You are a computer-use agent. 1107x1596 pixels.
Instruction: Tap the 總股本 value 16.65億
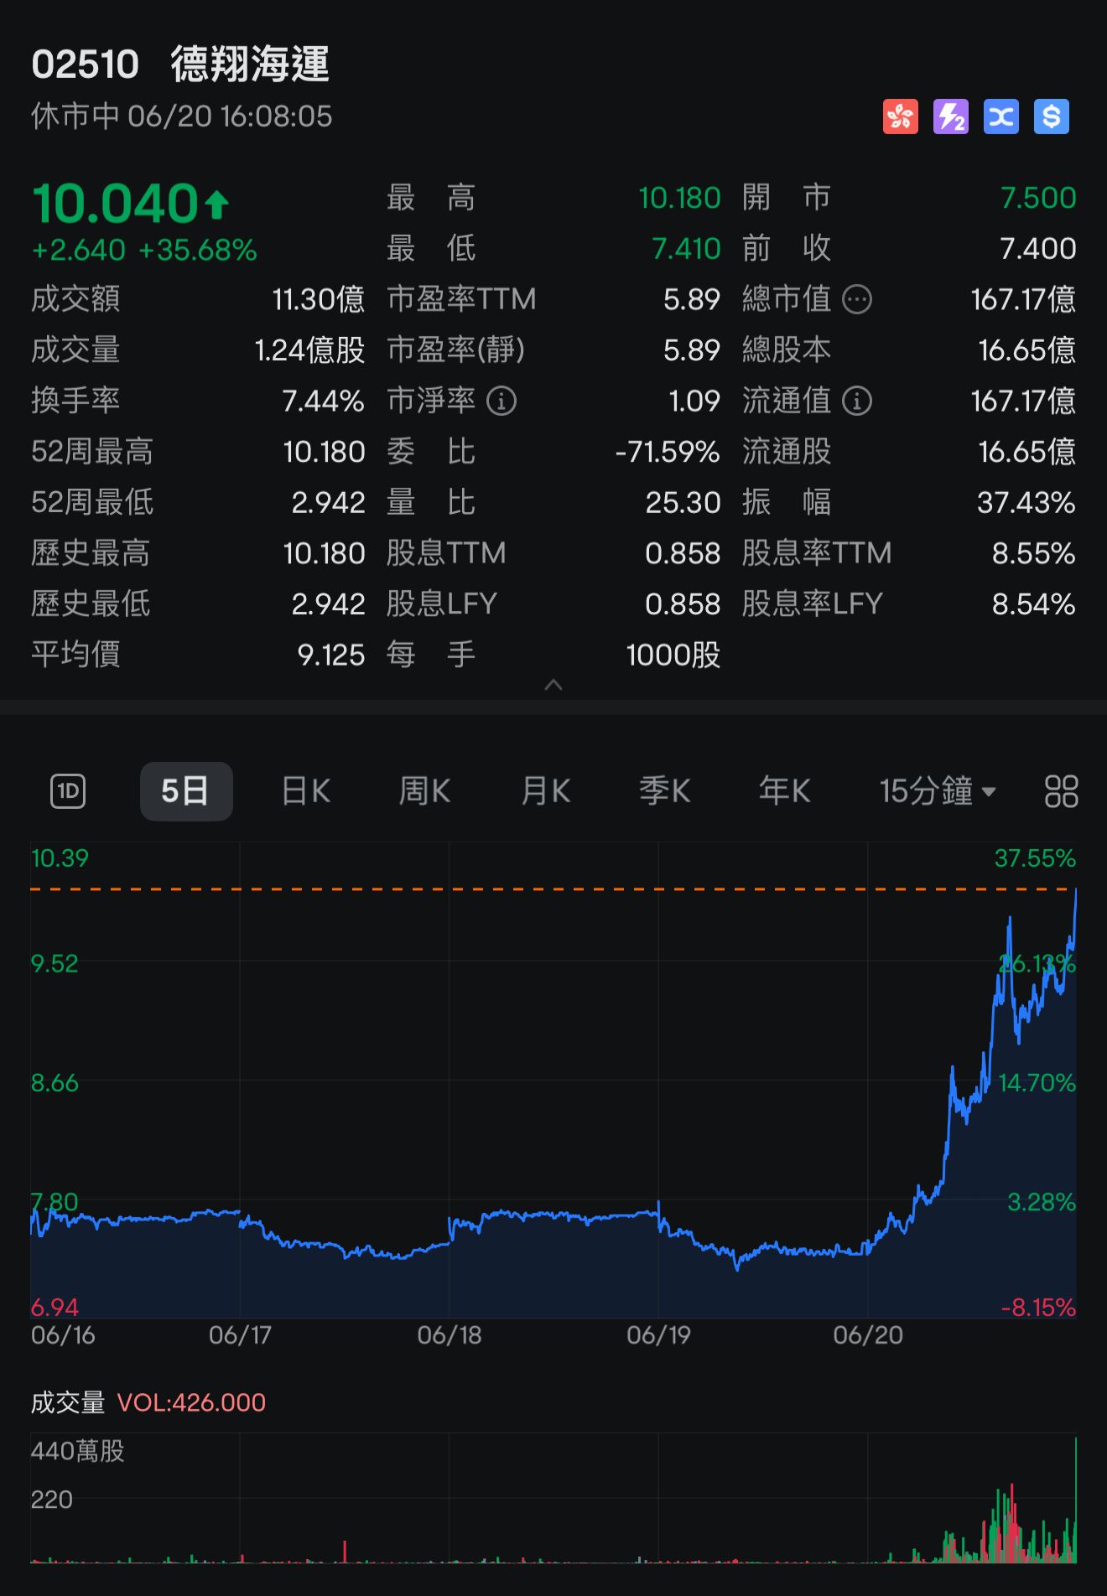[x=1027, y=350]
